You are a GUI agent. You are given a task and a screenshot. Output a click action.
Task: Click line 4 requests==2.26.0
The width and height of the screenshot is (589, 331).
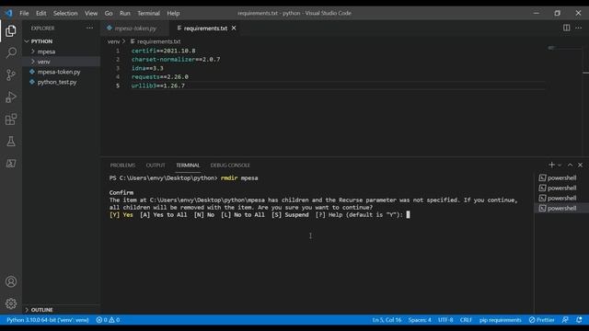pos(159,77)
